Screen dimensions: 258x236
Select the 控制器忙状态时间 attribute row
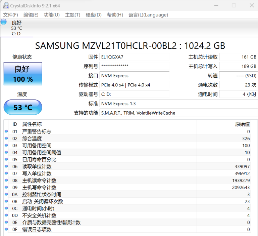click(127, 194)
